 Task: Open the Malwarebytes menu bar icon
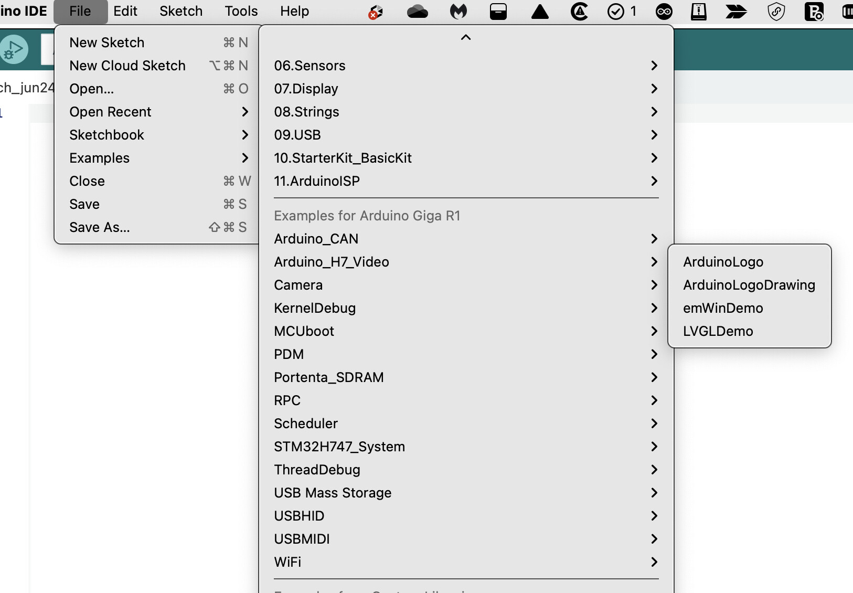coord(459,12)
